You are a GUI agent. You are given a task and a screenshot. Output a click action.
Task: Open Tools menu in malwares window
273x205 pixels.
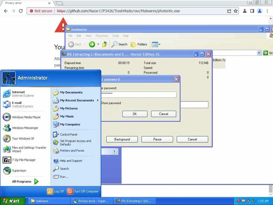(115, 36)
